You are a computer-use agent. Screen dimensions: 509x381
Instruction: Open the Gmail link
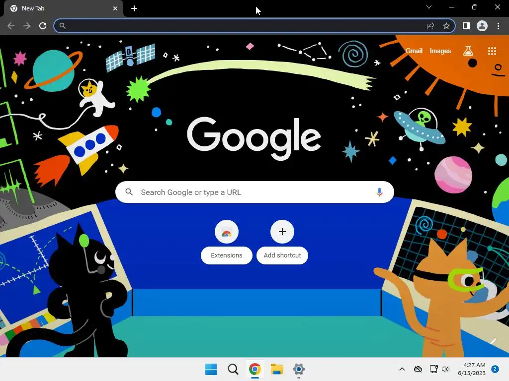[414, 51]
